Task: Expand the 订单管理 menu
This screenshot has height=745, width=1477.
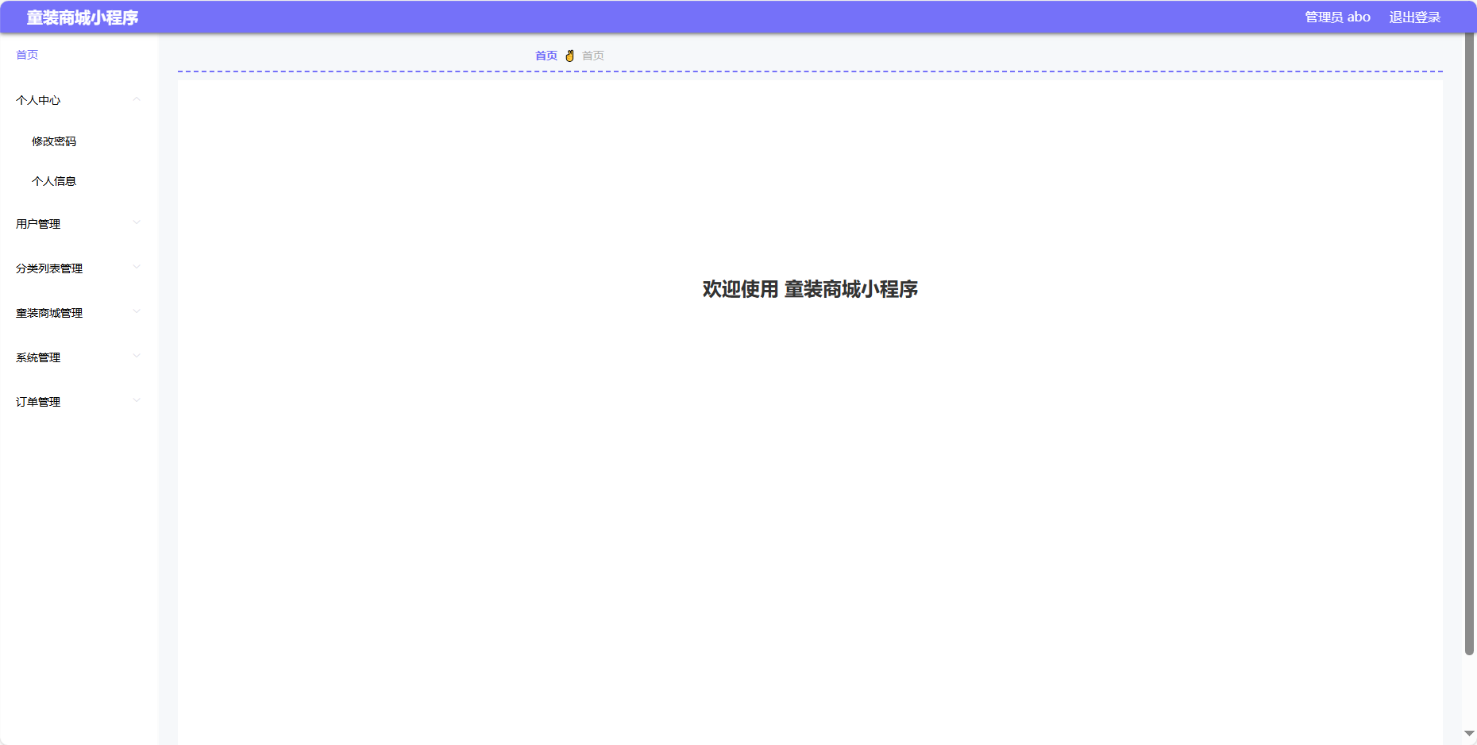Action: point(79,402)
